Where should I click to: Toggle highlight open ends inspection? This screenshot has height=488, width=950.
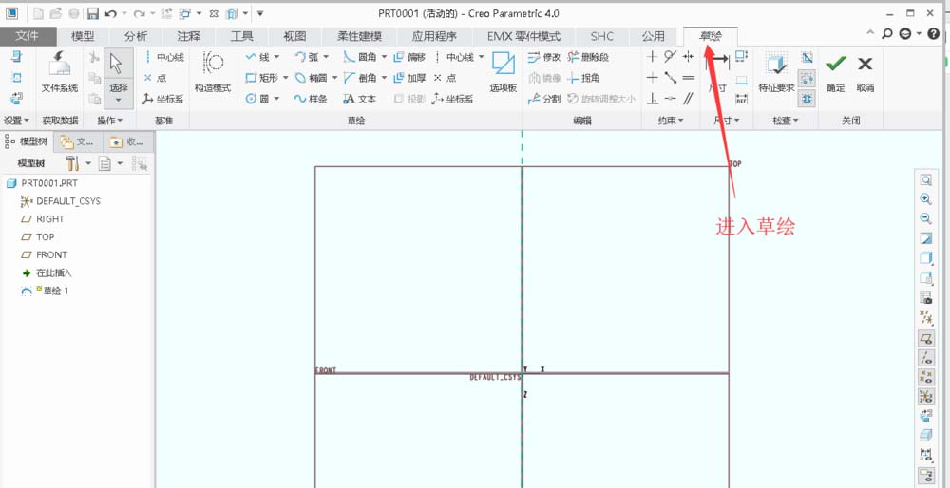(807, 78)
